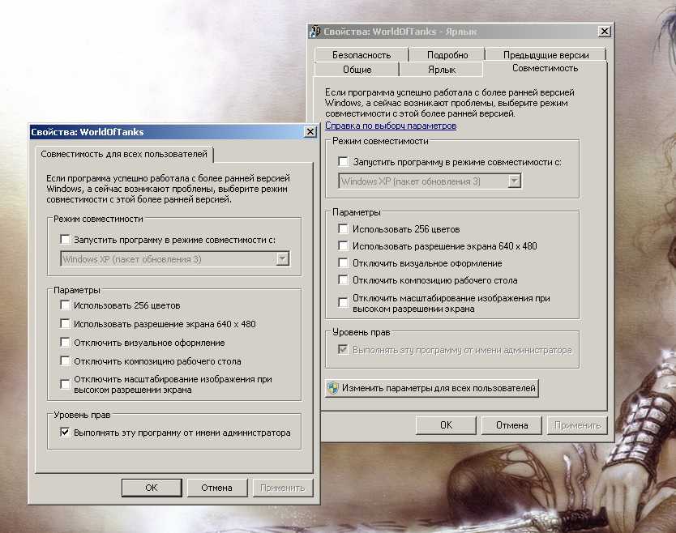The height and width of the screenshot is (533, 676).
Task: Click Режим совместимости label in Ярлык window
Action: [380, 141]
